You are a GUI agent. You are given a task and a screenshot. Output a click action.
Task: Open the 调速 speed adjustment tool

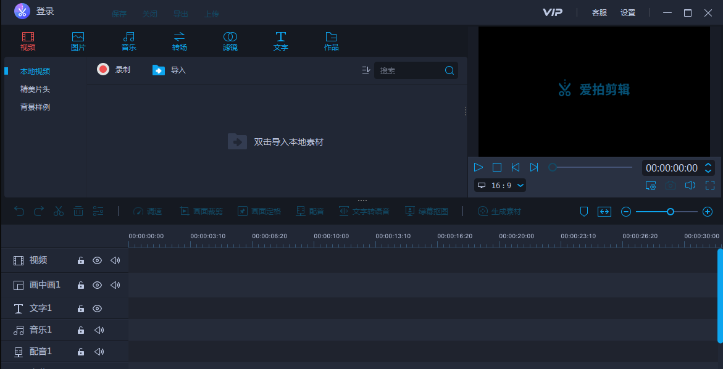148,211
